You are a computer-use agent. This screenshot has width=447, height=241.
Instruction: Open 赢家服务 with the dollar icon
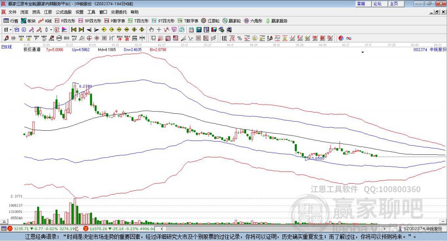click(277, 21)
